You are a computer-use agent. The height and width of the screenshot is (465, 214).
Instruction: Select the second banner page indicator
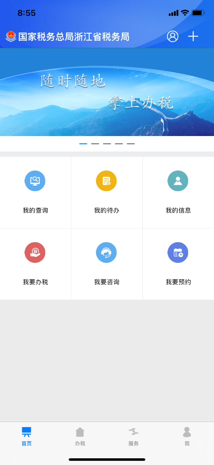click(x=95, y=144)
